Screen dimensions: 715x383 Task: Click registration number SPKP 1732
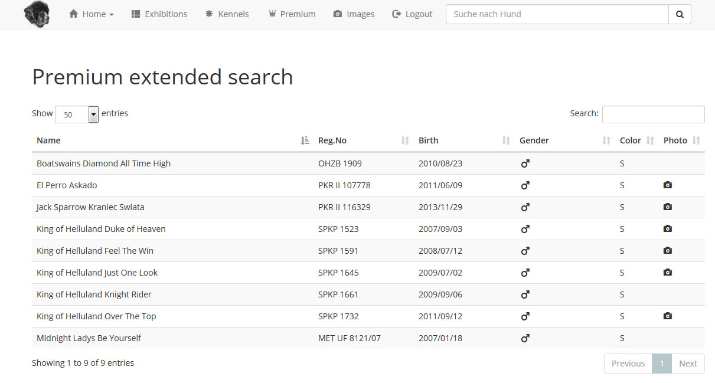[338, 316]
